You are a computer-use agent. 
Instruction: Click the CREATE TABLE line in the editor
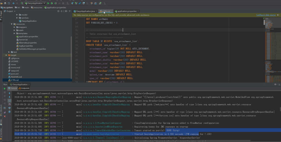[x=108, y=45]
